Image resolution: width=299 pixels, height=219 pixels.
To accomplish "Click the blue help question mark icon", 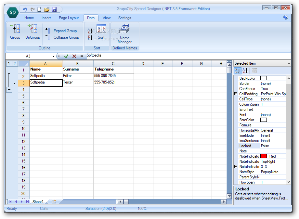I will tap(286, 17).
